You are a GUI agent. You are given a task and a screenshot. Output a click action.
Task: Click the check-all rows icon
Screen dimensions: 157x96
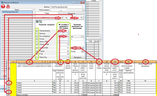click(x=37, y=21)
